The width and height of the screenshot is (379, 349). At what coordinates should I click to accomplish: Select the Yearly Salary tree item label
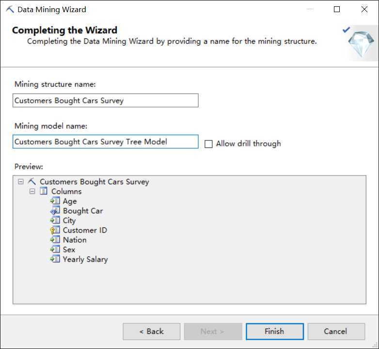(x=85, y=259)
